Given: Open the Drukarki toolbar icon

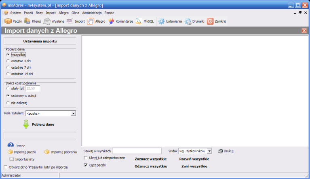Looking at the screenshot, I should click(188, 21).
